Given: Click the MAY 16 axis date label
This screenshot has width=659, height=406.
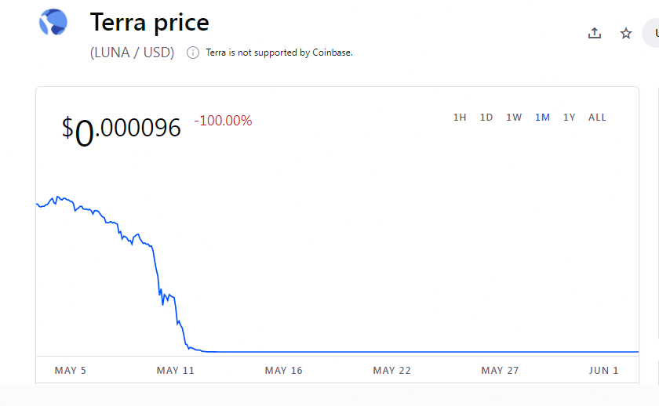Looking at the screenshot, I should tap(284, 371).
